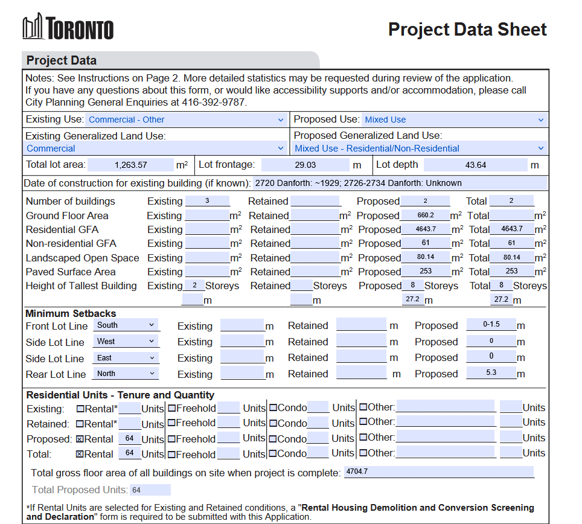The image size is (582, 524).
Task: Check the Existing Freehold checkbox
Action: 171,409
